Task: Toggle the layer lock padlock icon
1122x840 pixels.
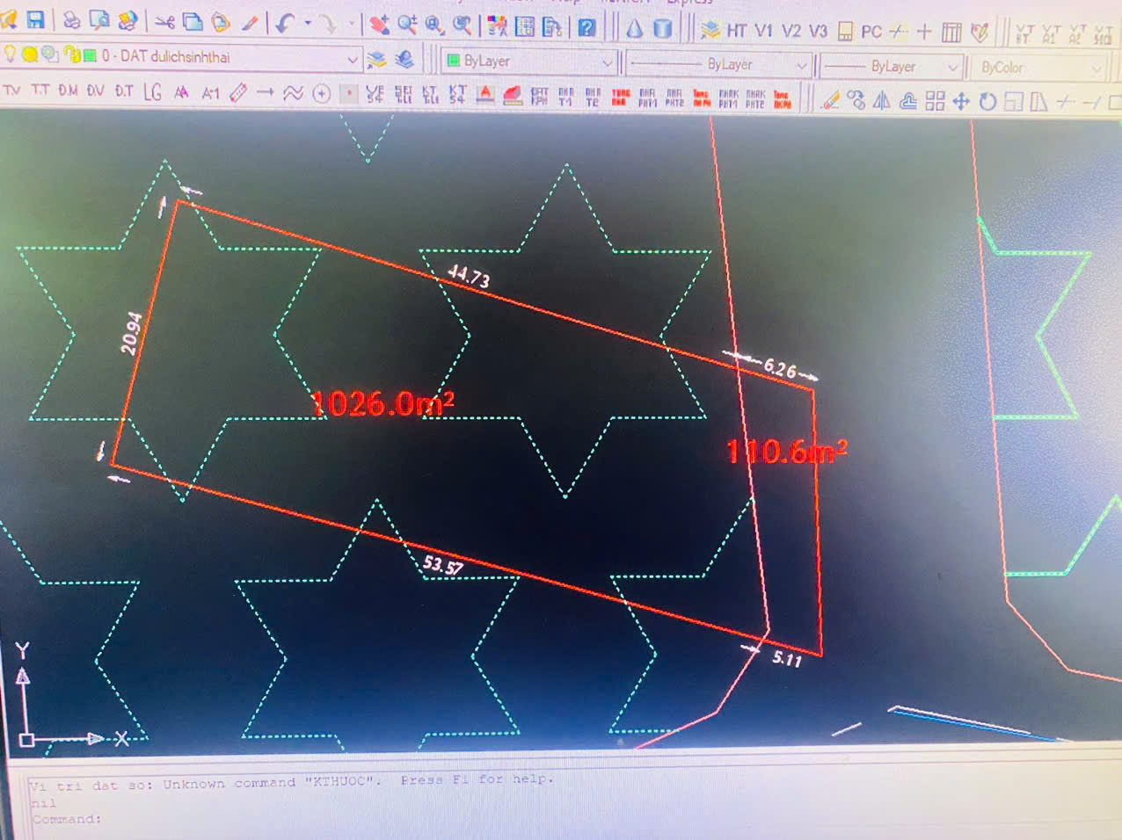Action: (70, 56)
